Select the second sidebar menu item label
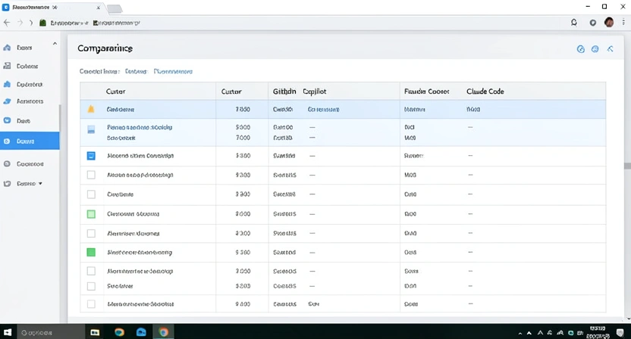 click(27, 67)
